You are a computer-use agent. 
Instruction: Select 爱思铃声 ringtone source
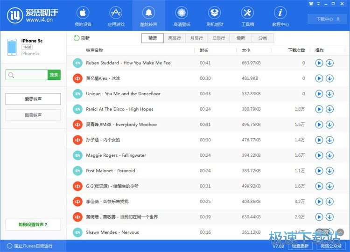point(33,99)
